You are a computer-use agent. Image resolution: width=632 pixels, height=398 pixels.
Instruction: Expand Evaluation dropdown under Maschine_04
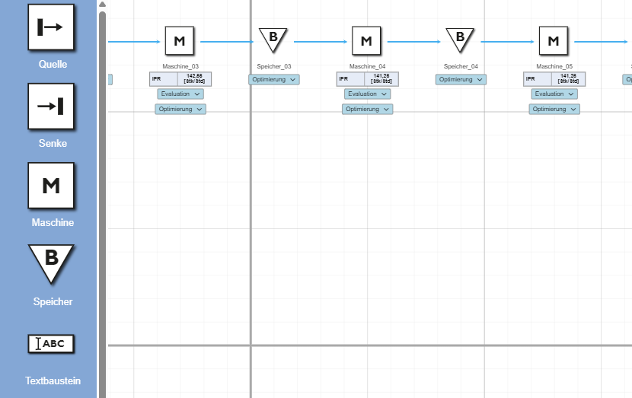click(367, 94)
